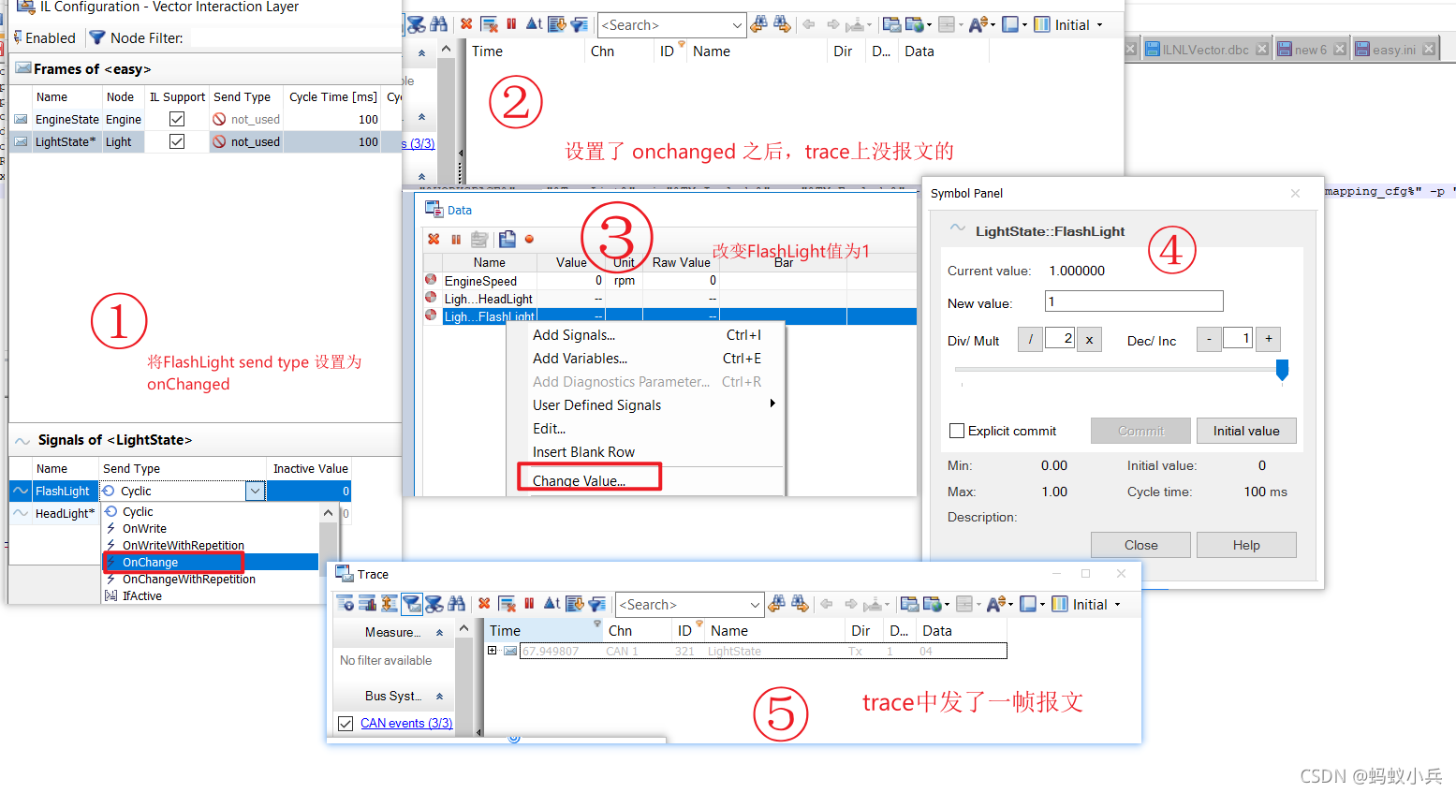The height and width of the screenshot is (793, 1456).
Task: Switch to the ILNLVector.dbc tab
Action: (1206, 50)
